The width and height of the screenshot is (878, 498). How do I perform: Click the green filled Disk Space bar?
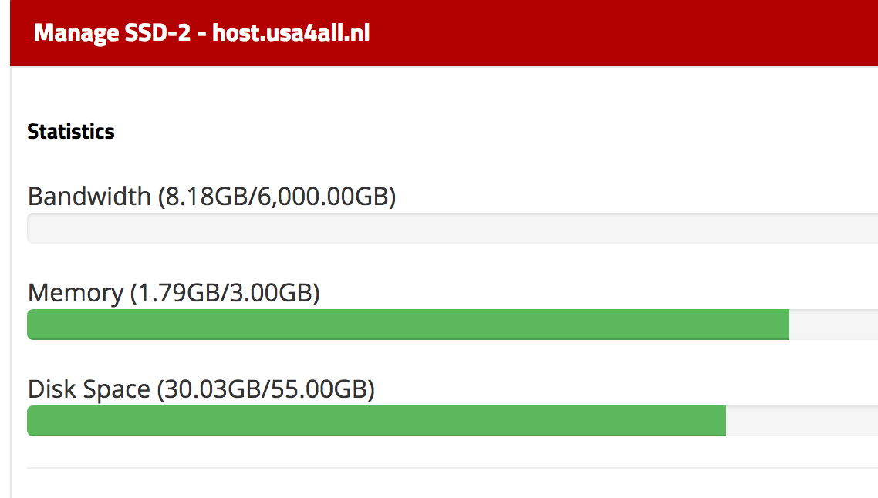[377, 421]
